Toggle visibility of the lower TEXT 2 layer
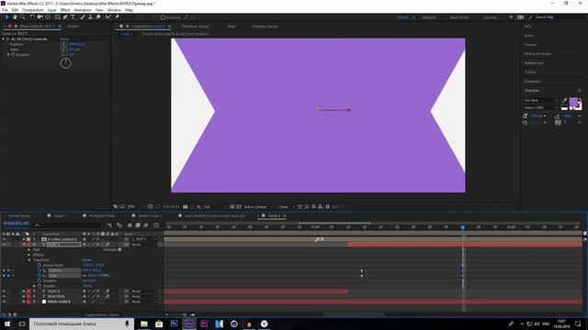The width and height of the screenshot is (588, 330). click(4, 291)
